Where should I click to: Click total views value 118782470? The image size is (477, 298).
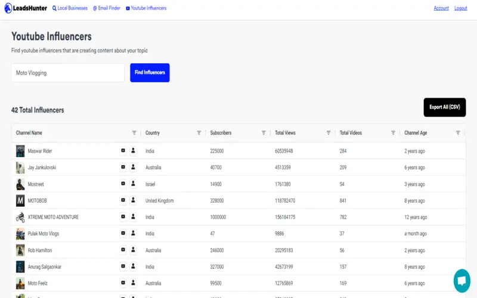[x=285, y=201]
